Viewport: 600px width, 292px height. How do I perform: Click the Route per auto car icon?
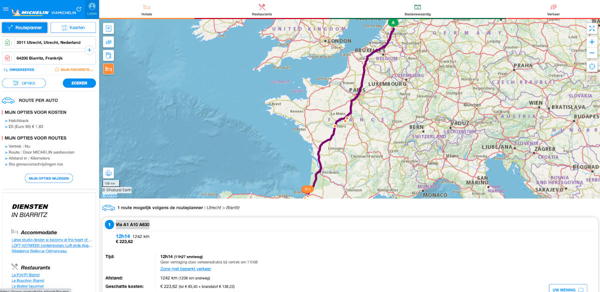8,100
